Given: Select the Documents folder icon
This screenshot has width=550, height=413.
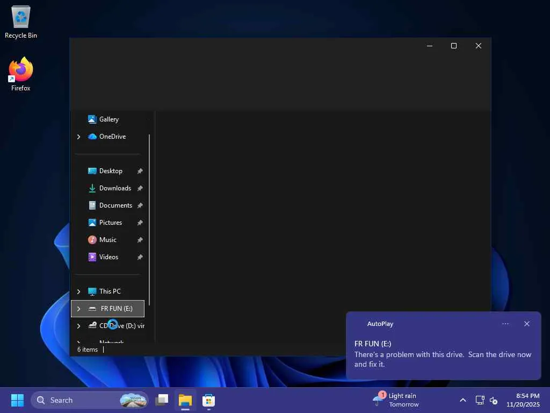Looking at the screenshot, I should 92,205.
